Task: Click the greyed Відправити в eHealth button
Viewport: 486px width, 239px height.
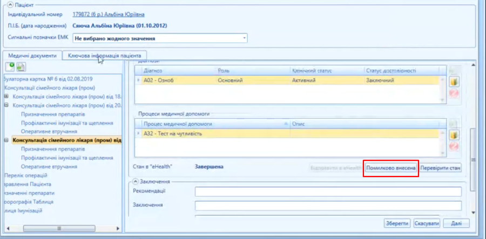Action: tap(336, 168)
